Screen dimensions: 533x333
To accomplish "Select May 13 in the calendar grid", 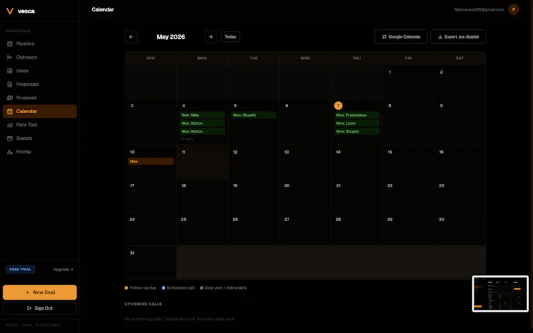I will click(x=305, y=162).
